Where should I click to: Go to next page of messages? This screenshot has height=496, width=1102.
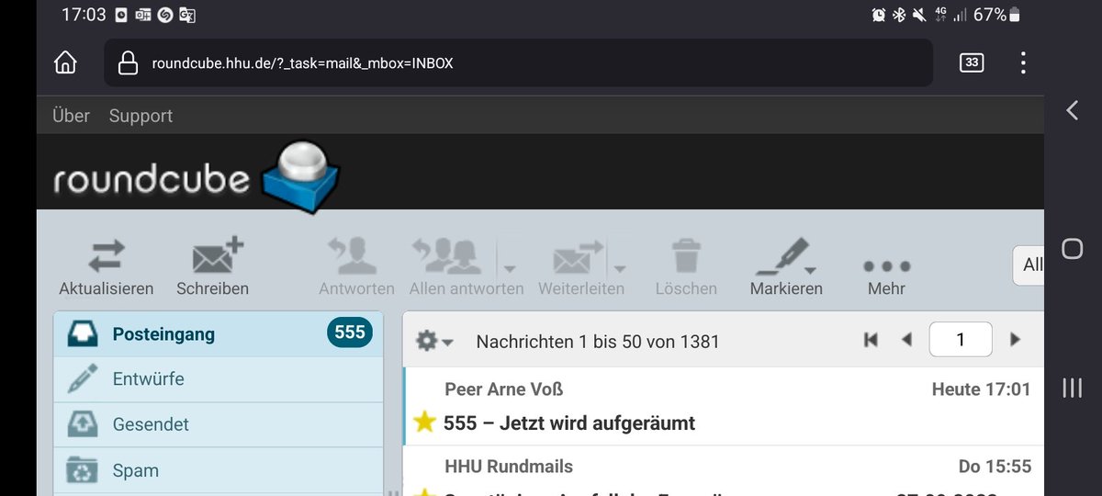point(1015,340)
